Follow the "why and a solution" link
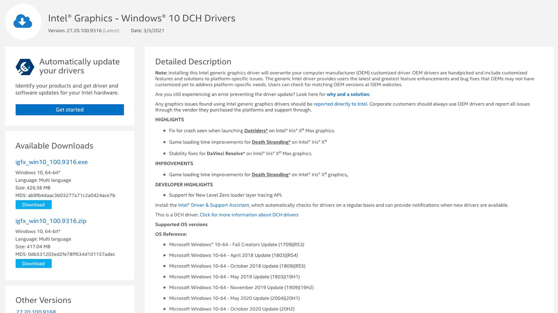The width and height of the screenshot is (558, 313). (348, 94)
